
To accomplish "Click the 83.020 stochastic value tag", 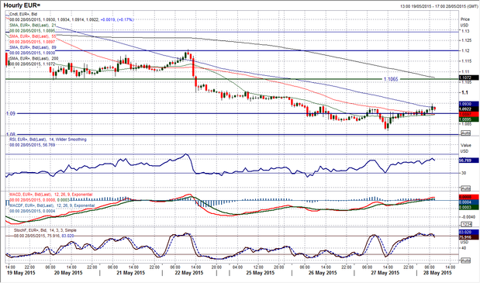I will (x=469, y=232).
